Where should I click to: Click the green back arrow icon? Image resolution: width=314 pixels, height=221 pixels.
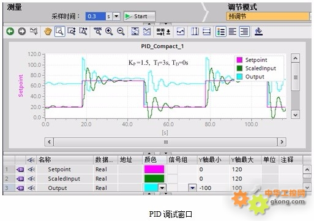click(10, 31)
